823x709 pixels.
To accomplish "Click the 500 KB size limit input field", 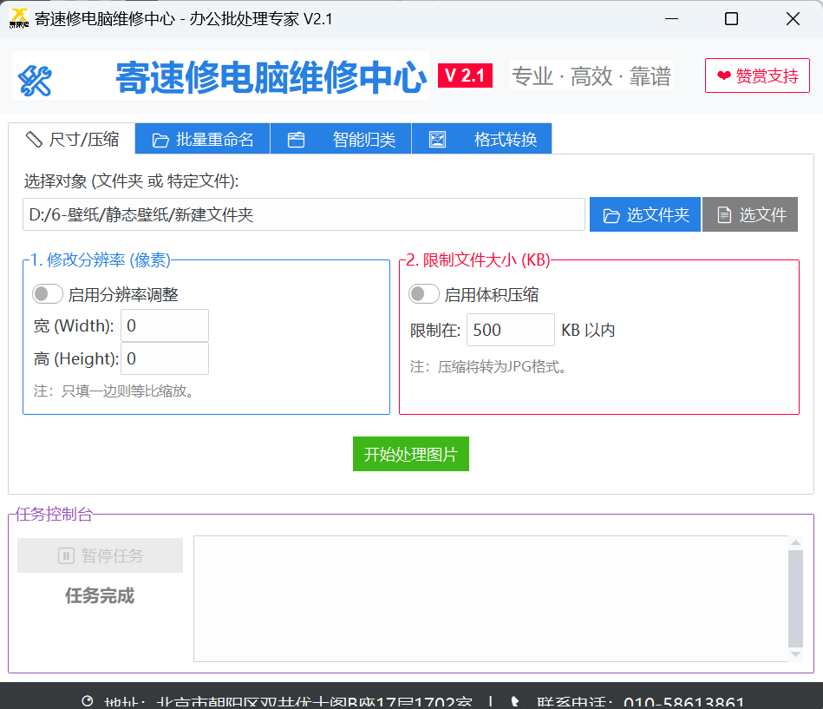I will pyautogui.click(x=510, y=330).
